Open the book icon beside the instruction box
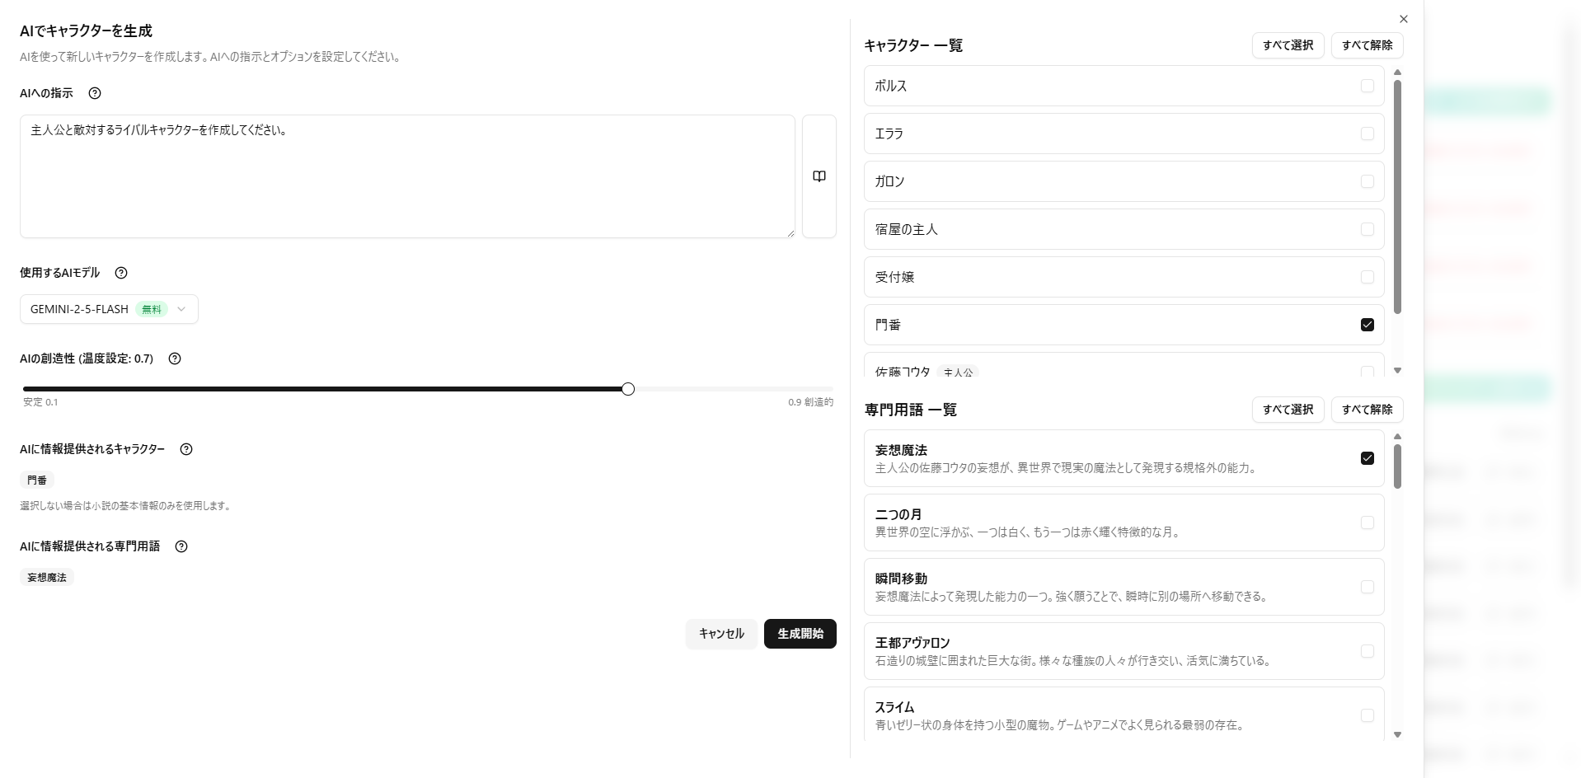Screen dimensions: 1581x778 click(819, 176)
